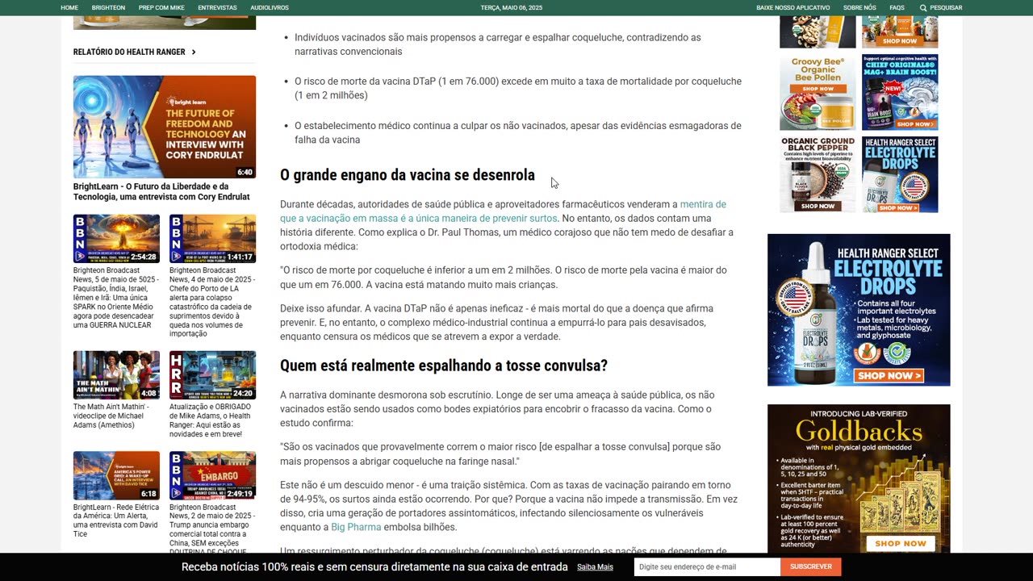
Task: Play the Future of Freedom and Technology video
Action: click(x=165, y=127)
